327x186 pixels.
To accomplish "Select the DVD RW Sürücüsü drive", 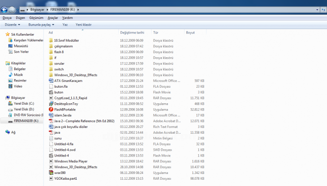I will (28, 115).
